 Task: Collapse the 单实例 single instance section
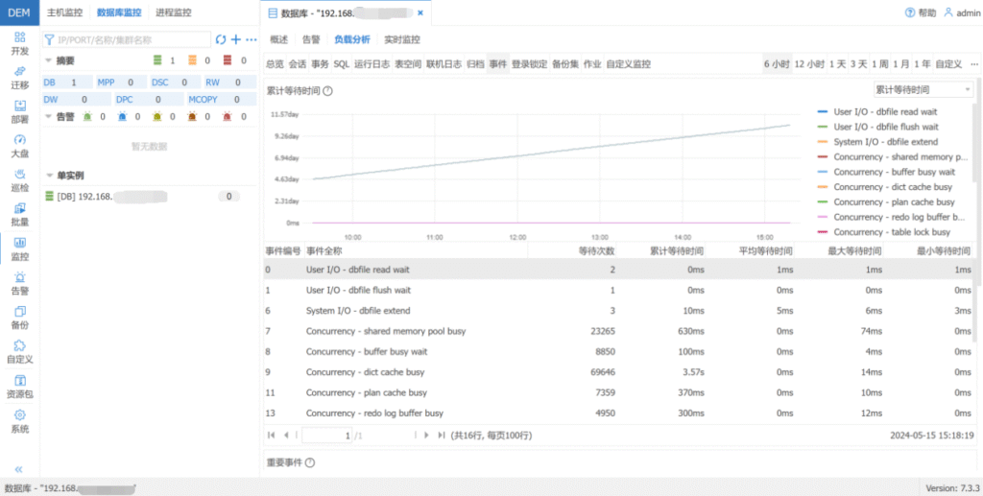50,176
